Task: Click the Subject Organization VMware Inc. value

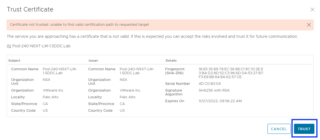Action: [x=53, y=90]
